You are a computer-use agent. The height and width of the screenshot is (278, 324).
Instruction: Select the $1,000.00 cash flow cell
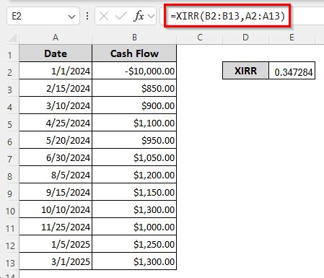tap(134, 227)
